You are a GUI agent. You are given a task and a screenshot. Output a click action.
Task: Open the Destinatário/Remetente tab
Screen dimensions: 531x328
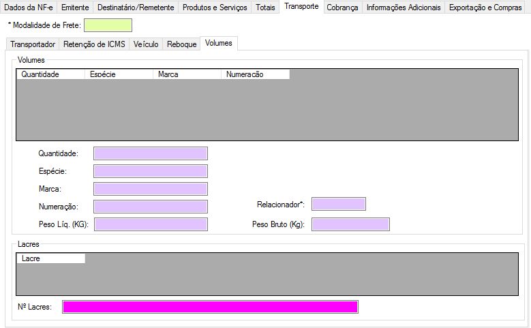[136, 7]
